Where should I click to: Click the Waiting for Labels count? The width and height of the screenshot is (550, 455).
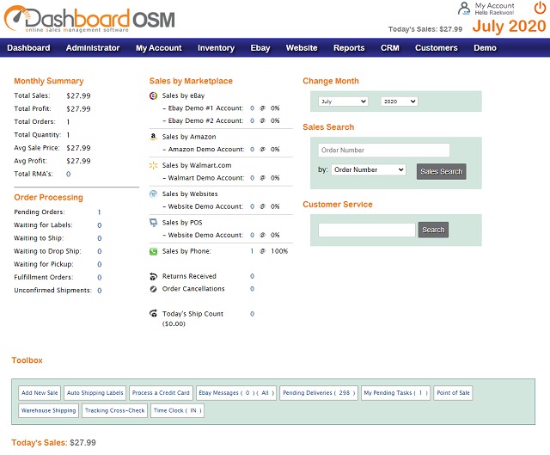pos(100,225)
